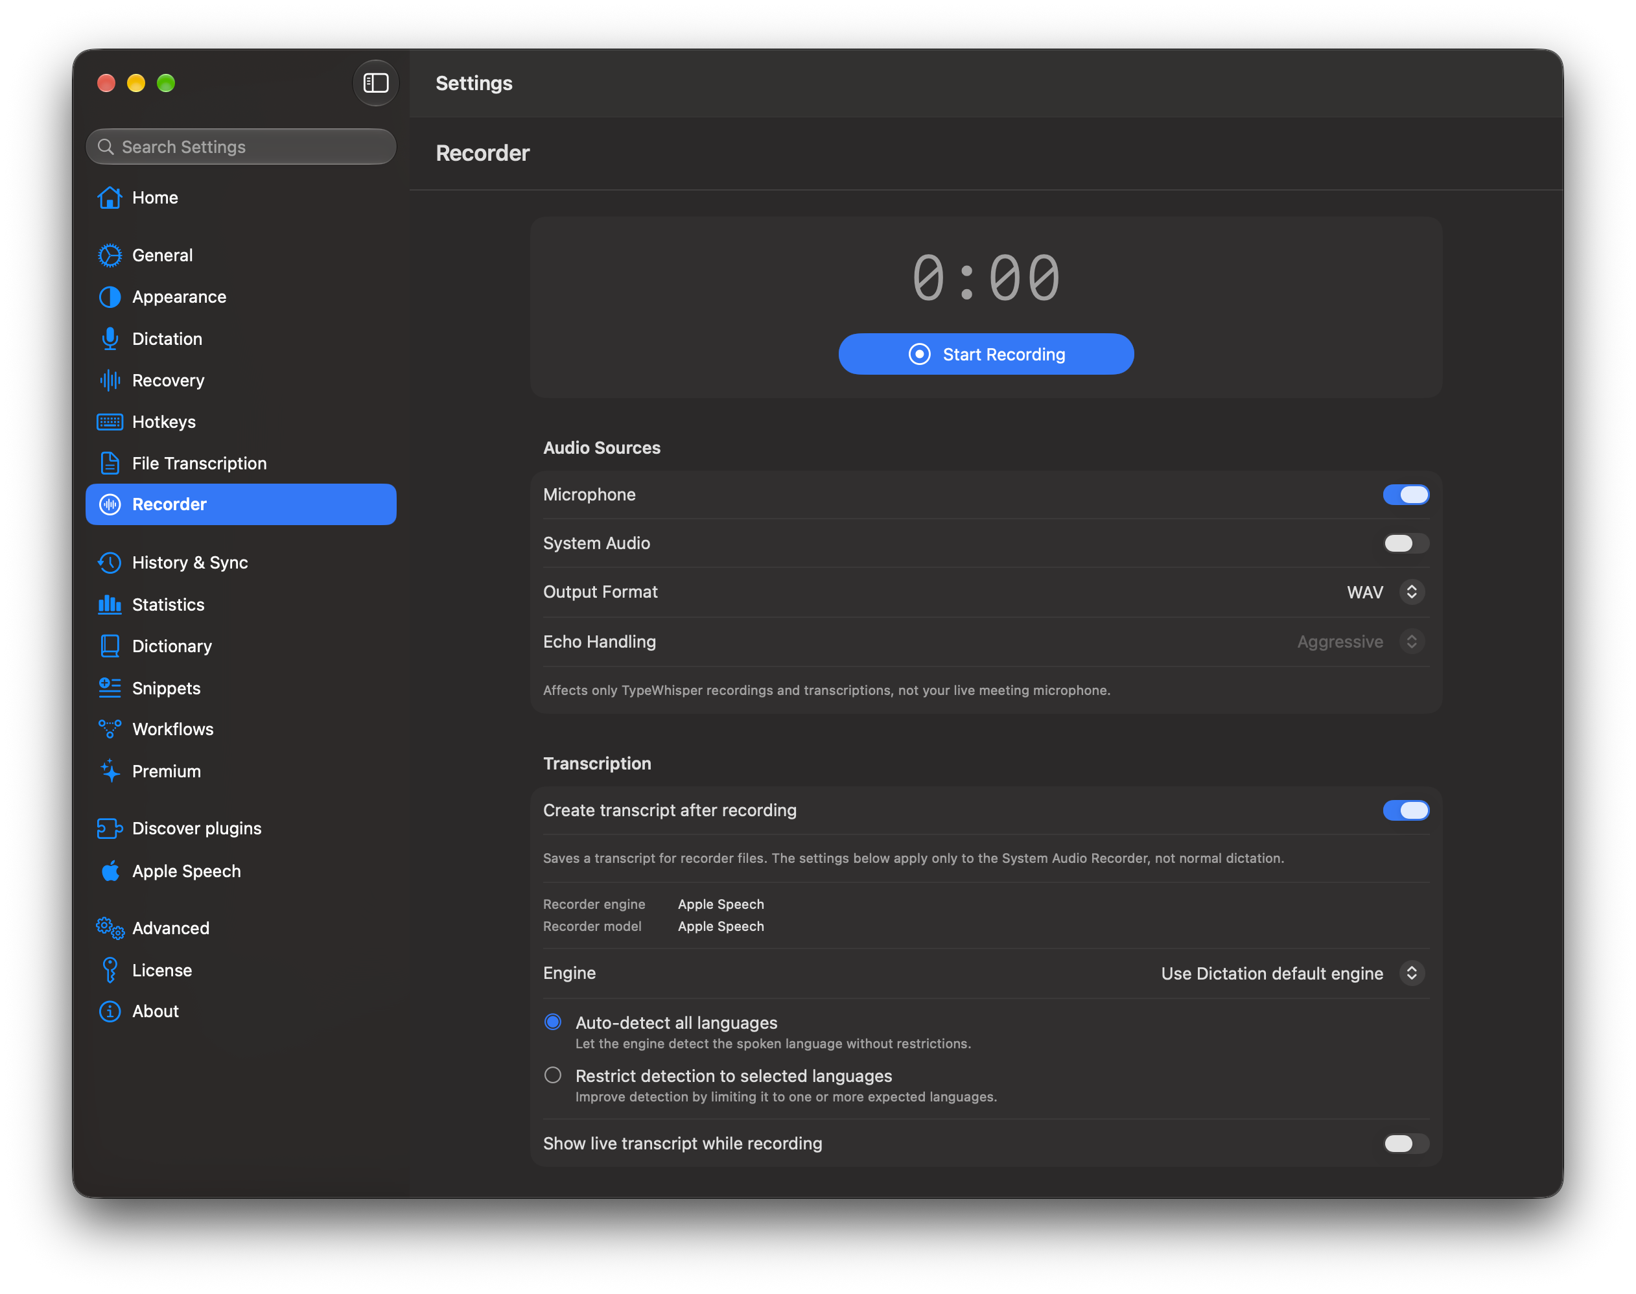Click the "Audio Sources" section heading

[x=602, y=448]
